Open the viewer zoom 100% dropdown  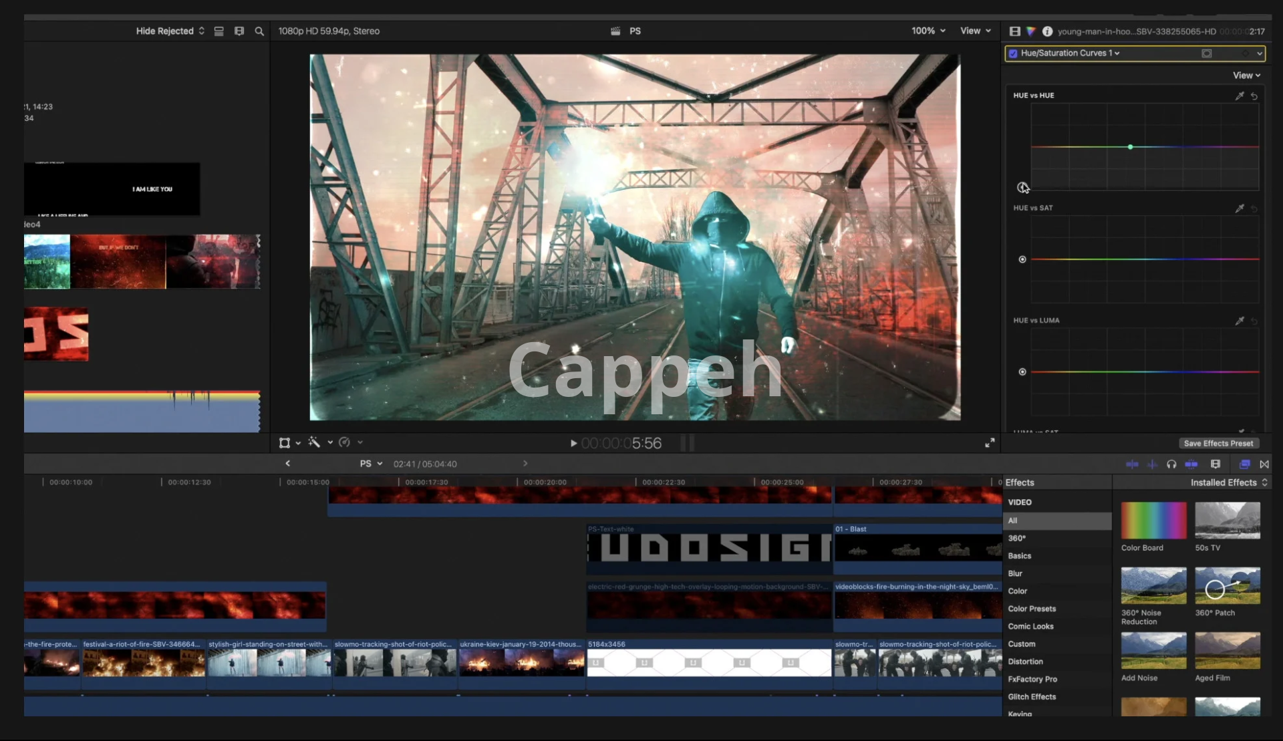pyautogui.click(x=928, y=31)
